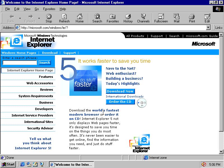Image resolution: width=224 pixels, height=168 pixels.
Task: Launch Outlook Express from Quick Launch
Action: 29,164
